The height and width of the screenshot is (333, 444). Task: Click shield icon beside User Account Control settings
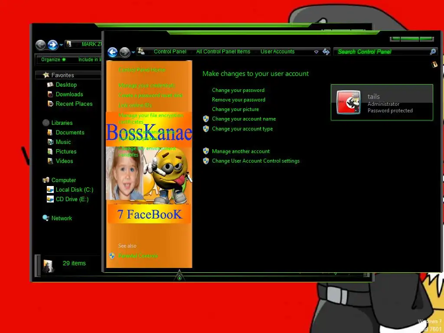point(206,161)
